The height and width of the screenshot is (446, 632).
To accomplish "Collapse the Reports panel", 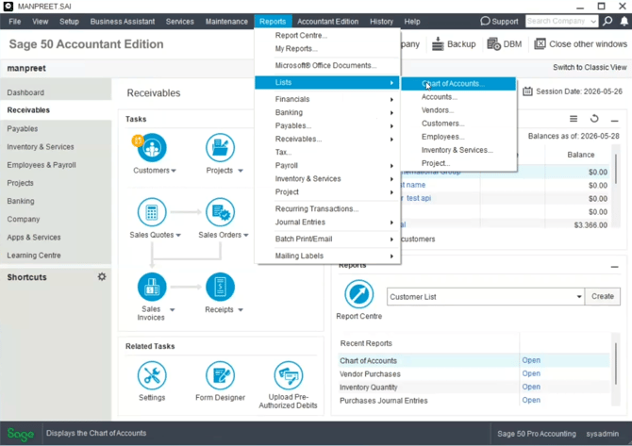I will pyautogui.click(x=614, y=267).
